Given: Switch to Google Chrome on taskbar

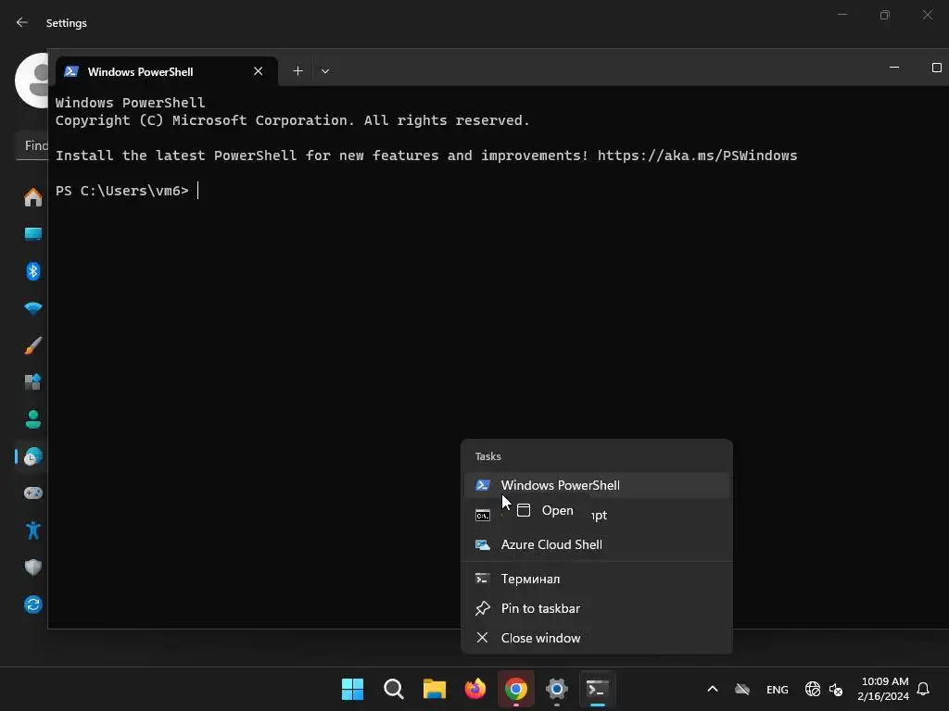Looking at the screenshot, I should click(515, 689).
